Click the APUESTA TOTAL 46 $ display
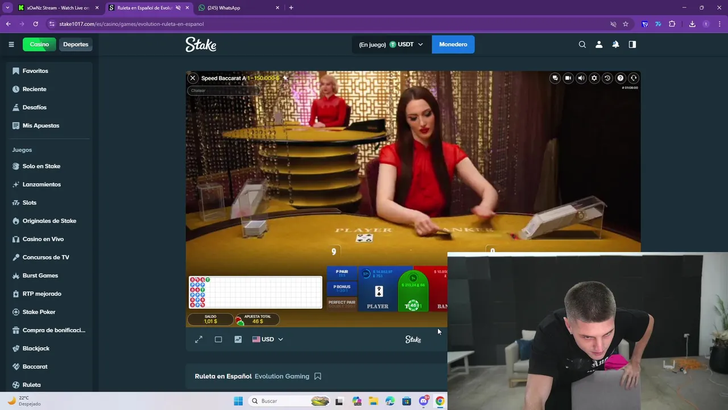This screenshot has width=728, height=410. pos(257,319)
